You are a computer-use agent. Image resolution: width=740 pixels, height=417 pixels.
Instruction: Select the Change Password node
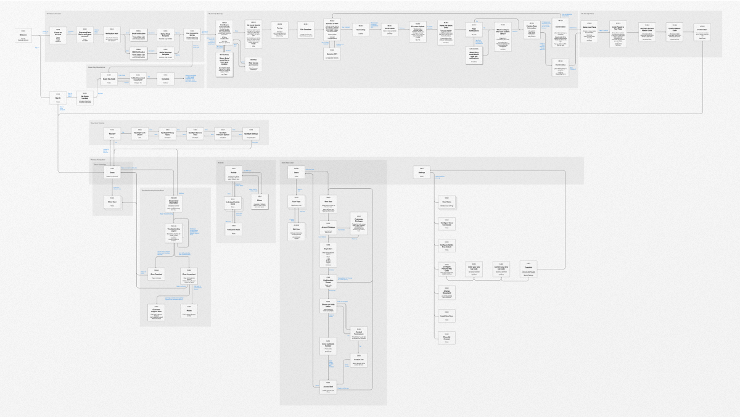pyautogui.click(x=446, y=294)
